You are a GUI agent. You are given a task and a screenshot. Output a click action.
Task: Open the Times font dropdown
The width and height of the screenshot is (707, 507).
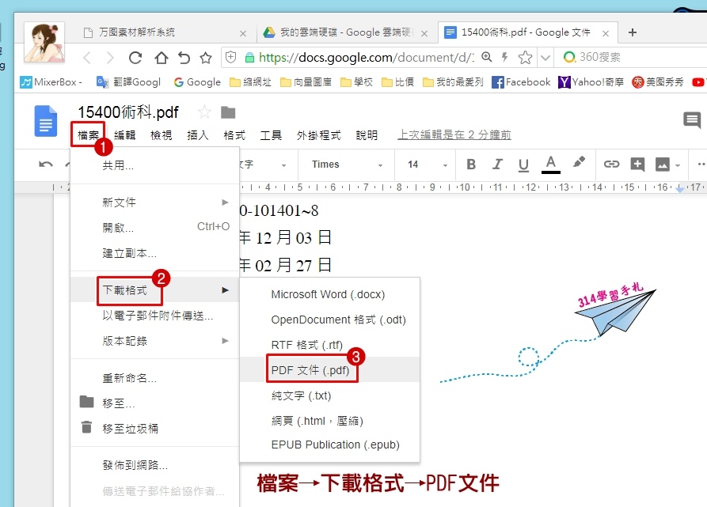pyautogui.click(x=346, y=165)
